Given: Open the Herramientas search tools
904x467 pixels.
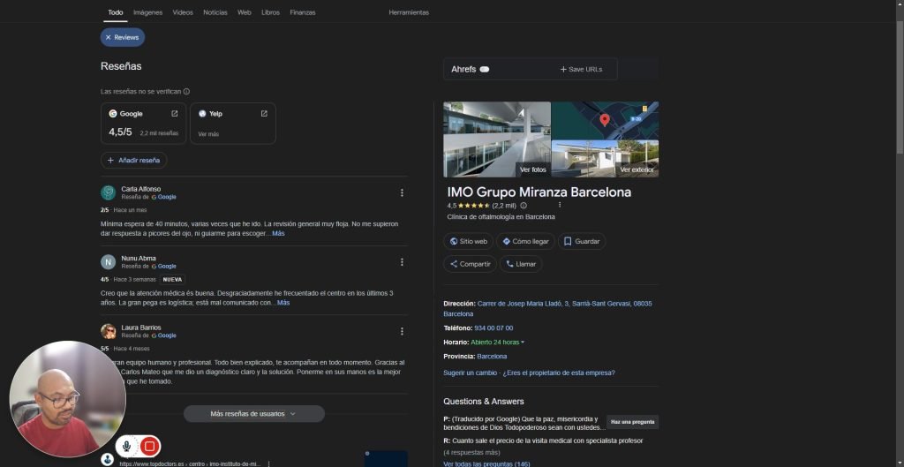Looking at the screenshot, I should point(409,12).
